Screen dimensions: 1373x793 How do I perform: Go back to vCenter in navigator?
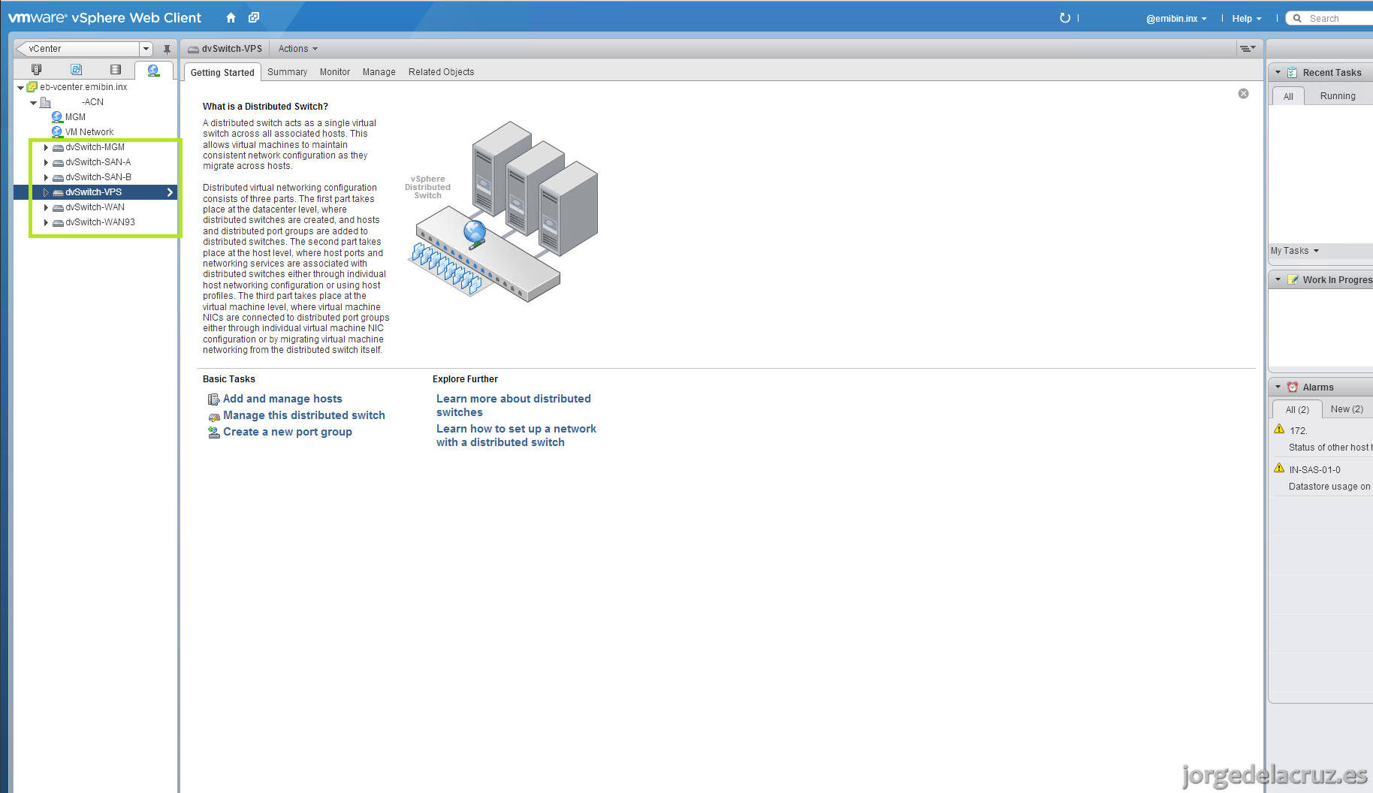pos(77,49)
